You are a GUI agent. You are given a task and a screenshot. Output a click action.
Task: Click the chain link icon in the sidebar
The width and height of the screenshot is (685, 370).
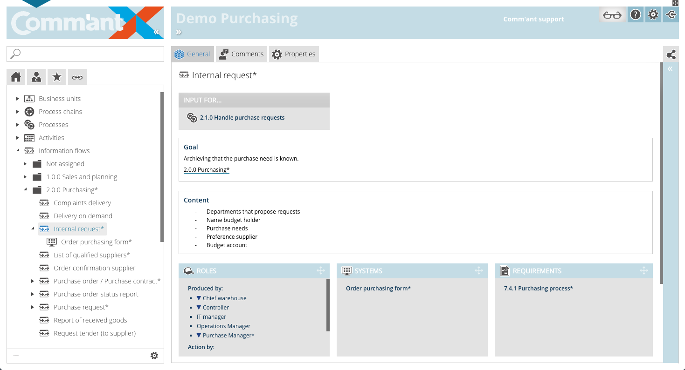pos(77,76)
